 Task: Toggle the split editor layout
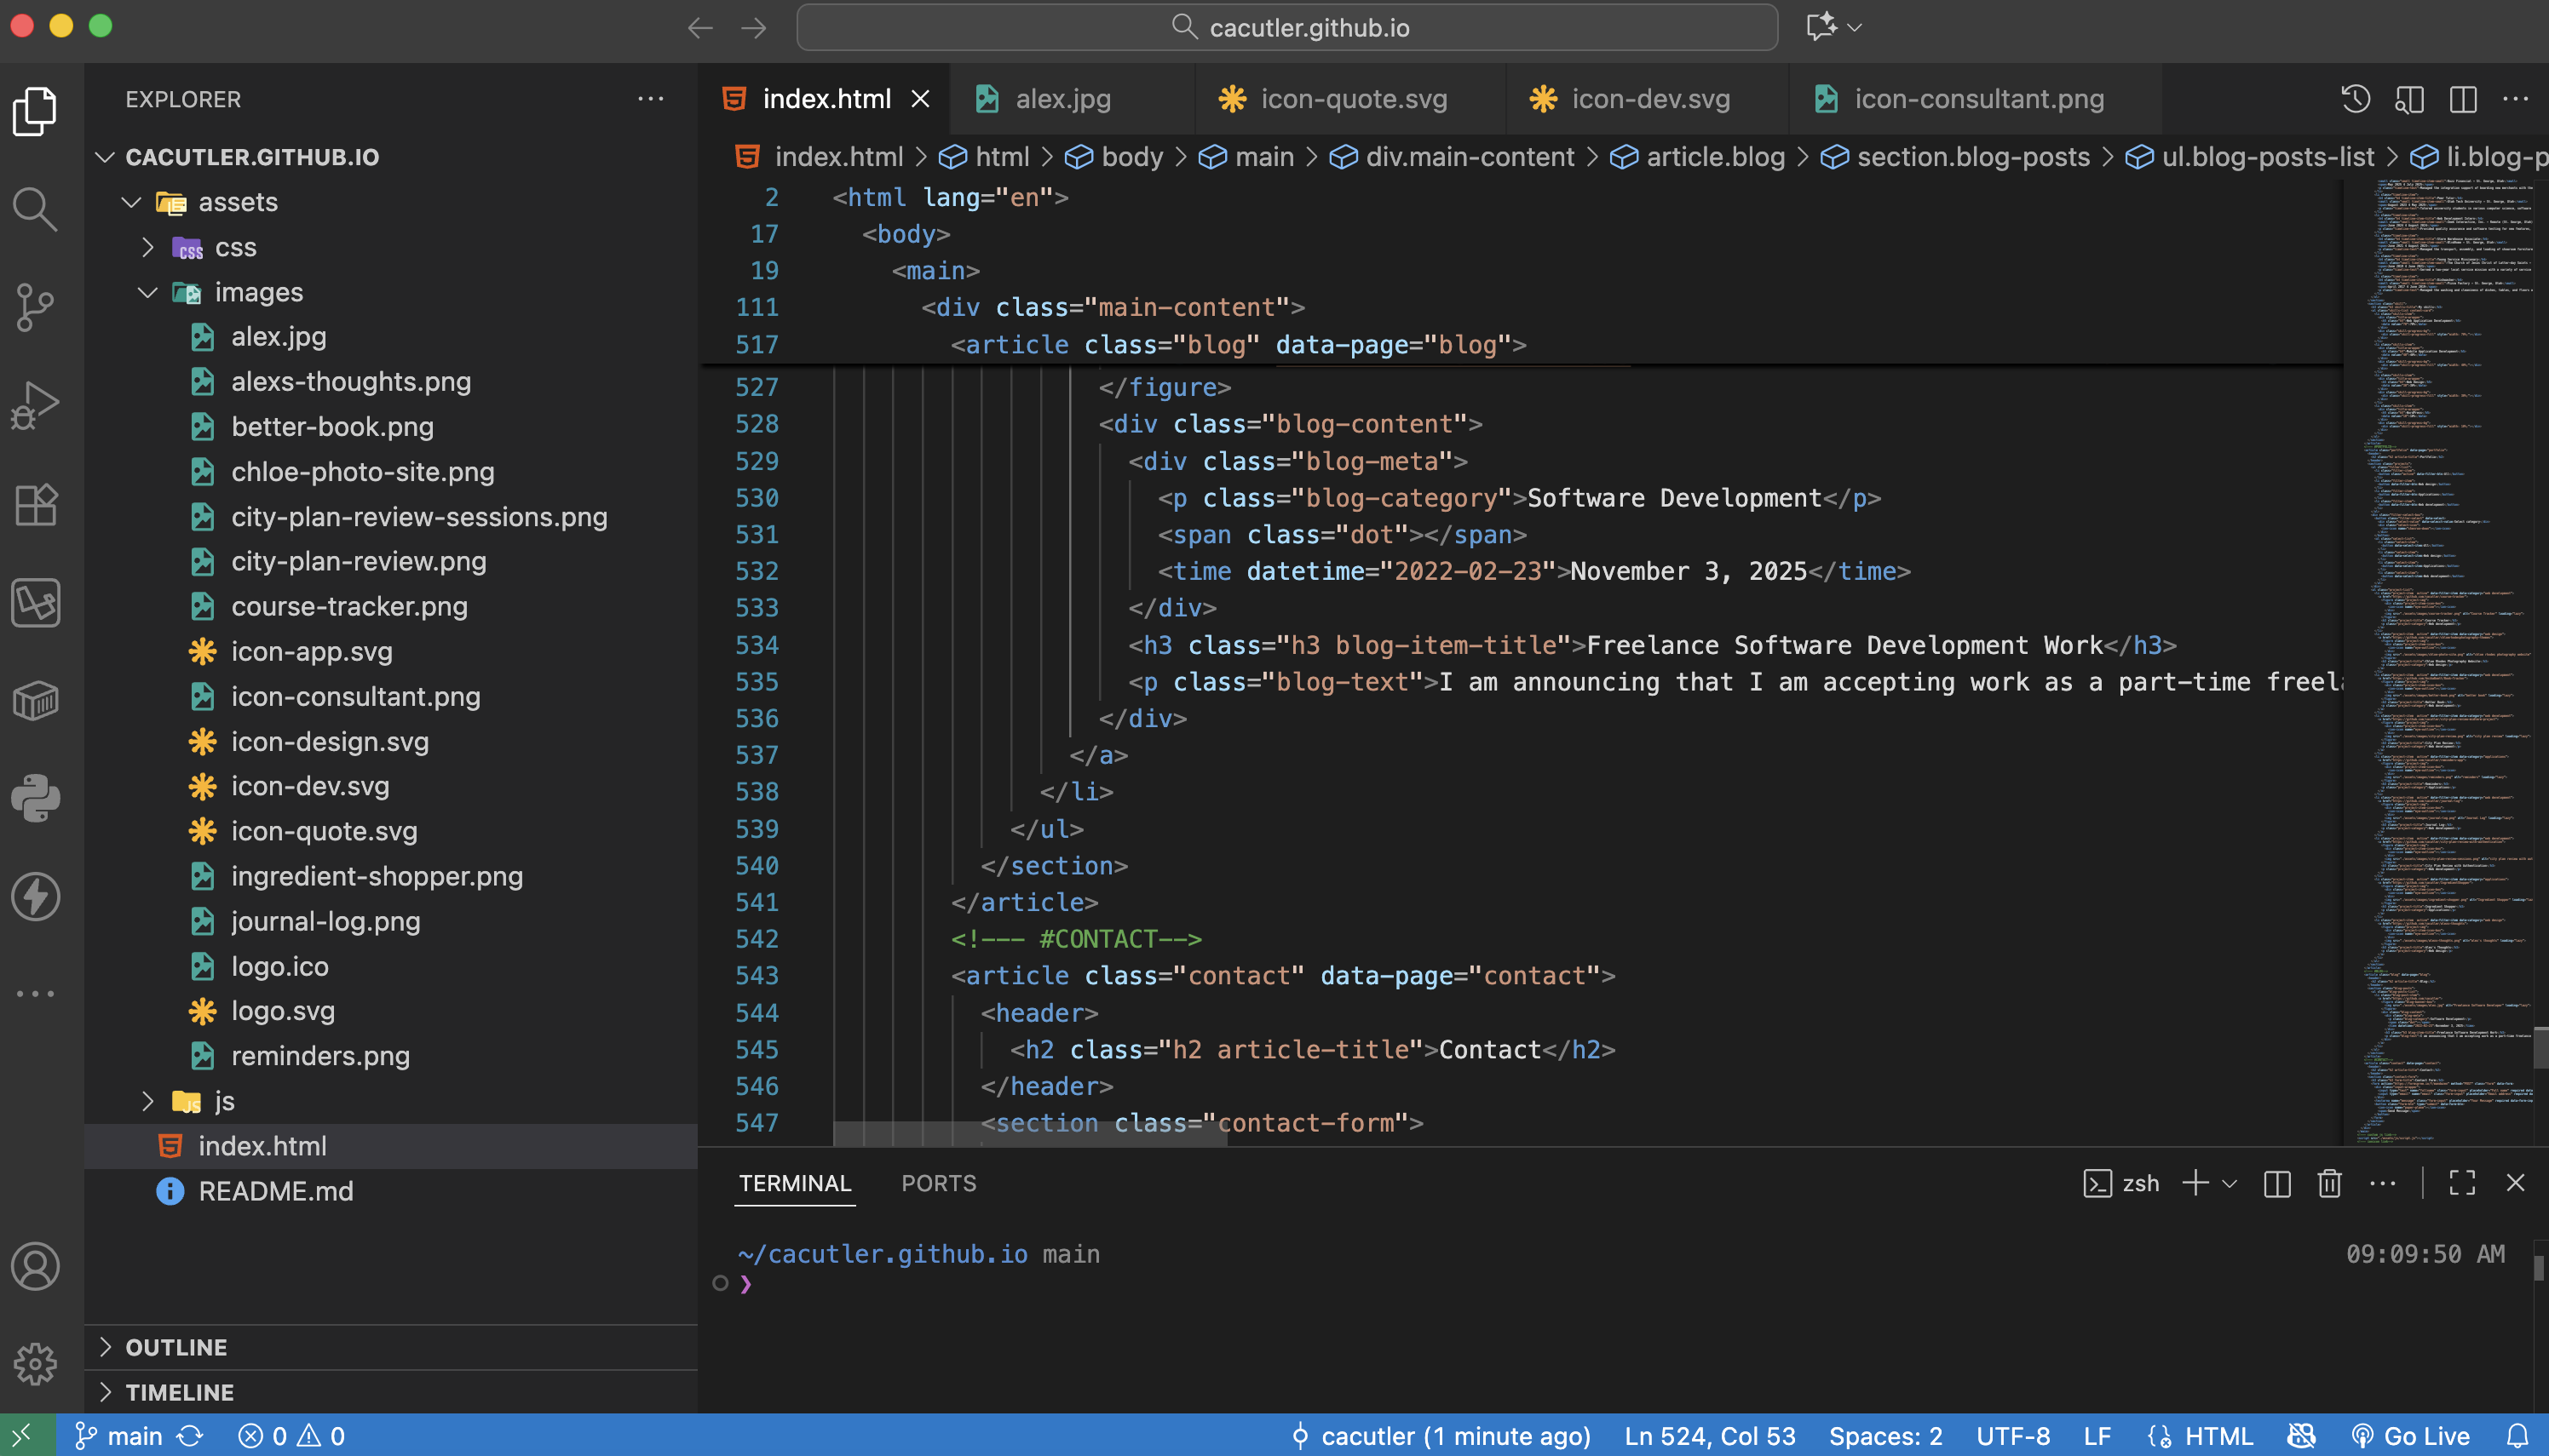(2462, 99)
